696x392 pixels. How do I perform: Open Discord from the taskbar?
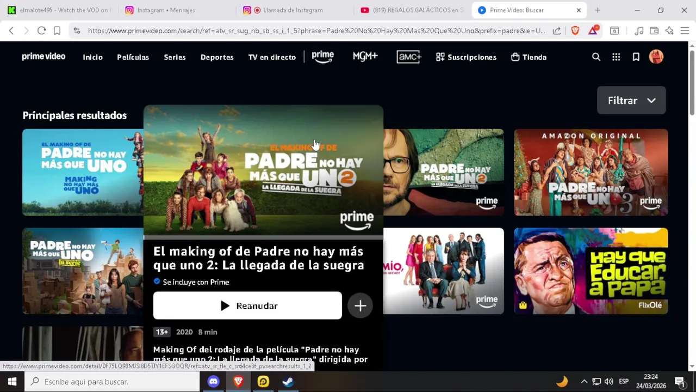coord(213,382)
